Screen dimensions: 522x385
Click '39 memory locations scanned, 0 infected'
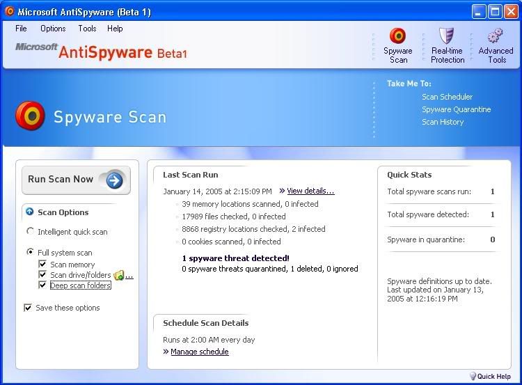click(250, 204)
